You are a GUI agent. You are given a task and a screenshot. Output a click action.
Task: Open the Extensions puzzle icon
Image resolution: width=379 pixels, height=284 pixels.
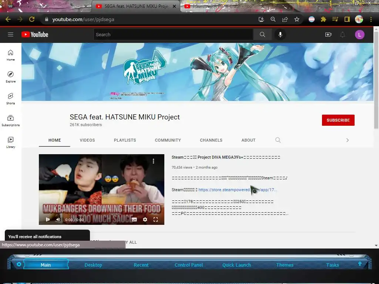click(x=323, y=19)
